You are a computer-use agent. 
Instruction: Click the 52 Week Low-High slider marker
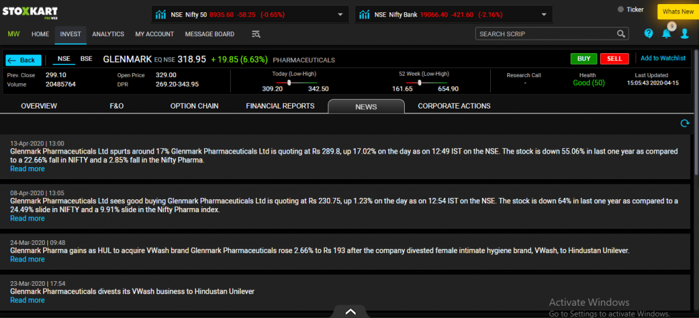[x=420, y=83]
